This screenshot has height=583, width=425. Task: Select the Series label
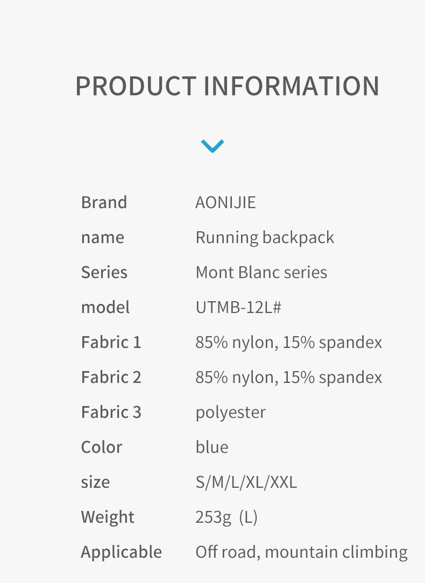(104, 273)
